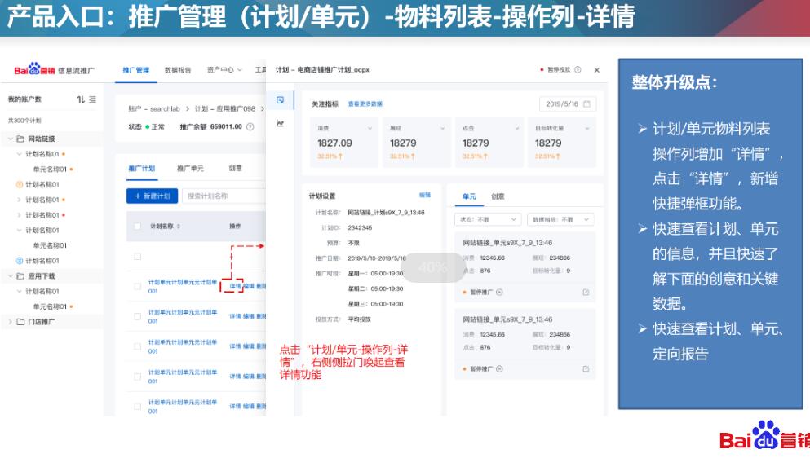Click the list menu icon beside 我的账户数
Image resolution: width=810 pixels, height=458 pixels.
click(x=92, y=99)
